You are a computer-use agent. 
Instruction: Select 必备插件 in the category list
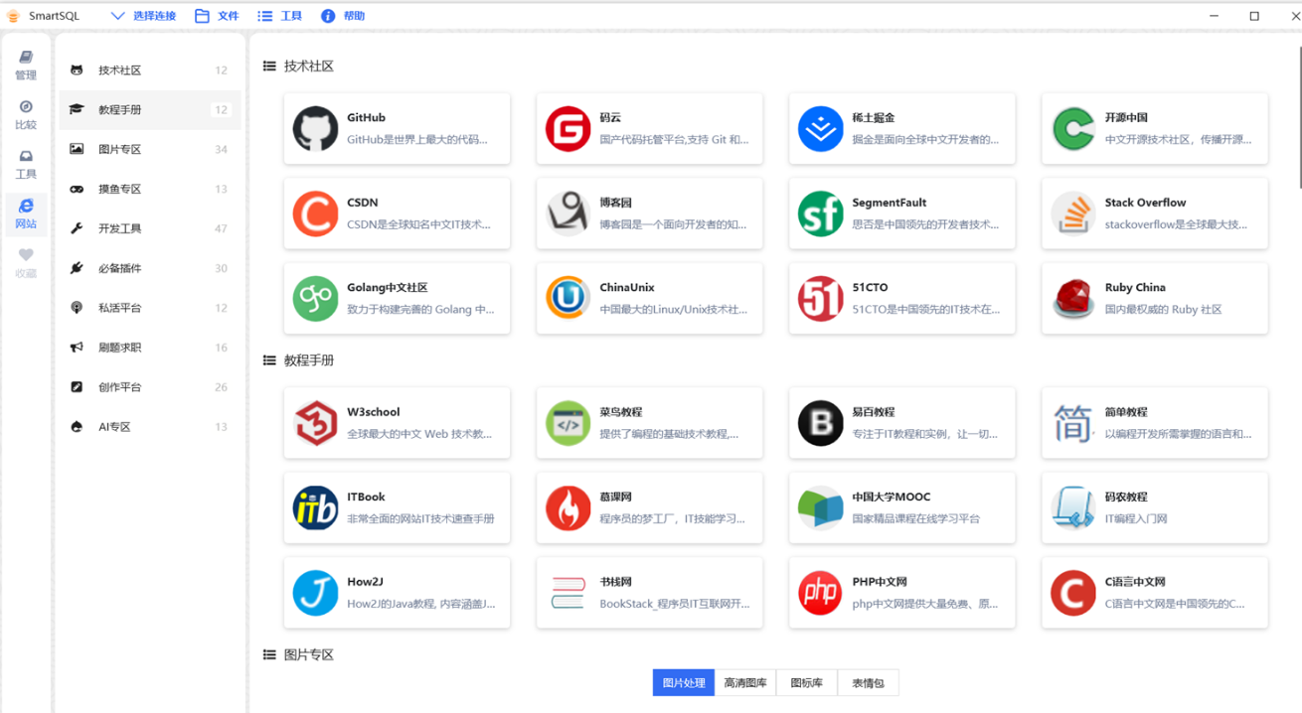(149, 268)
